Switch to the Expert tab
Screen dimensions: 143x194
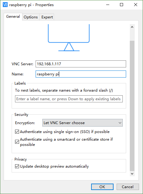tap(47, 17)
